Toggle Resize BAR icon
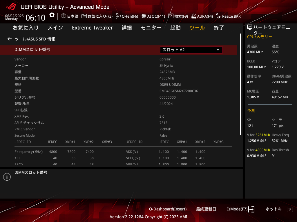The image size is (297, 222). click(x=219, y=16)
